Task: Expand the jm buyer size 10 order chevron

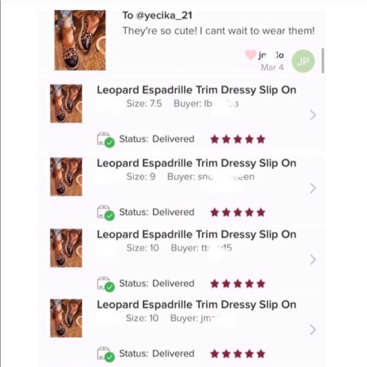Action: pyautogui.click(x=313, y=330)
